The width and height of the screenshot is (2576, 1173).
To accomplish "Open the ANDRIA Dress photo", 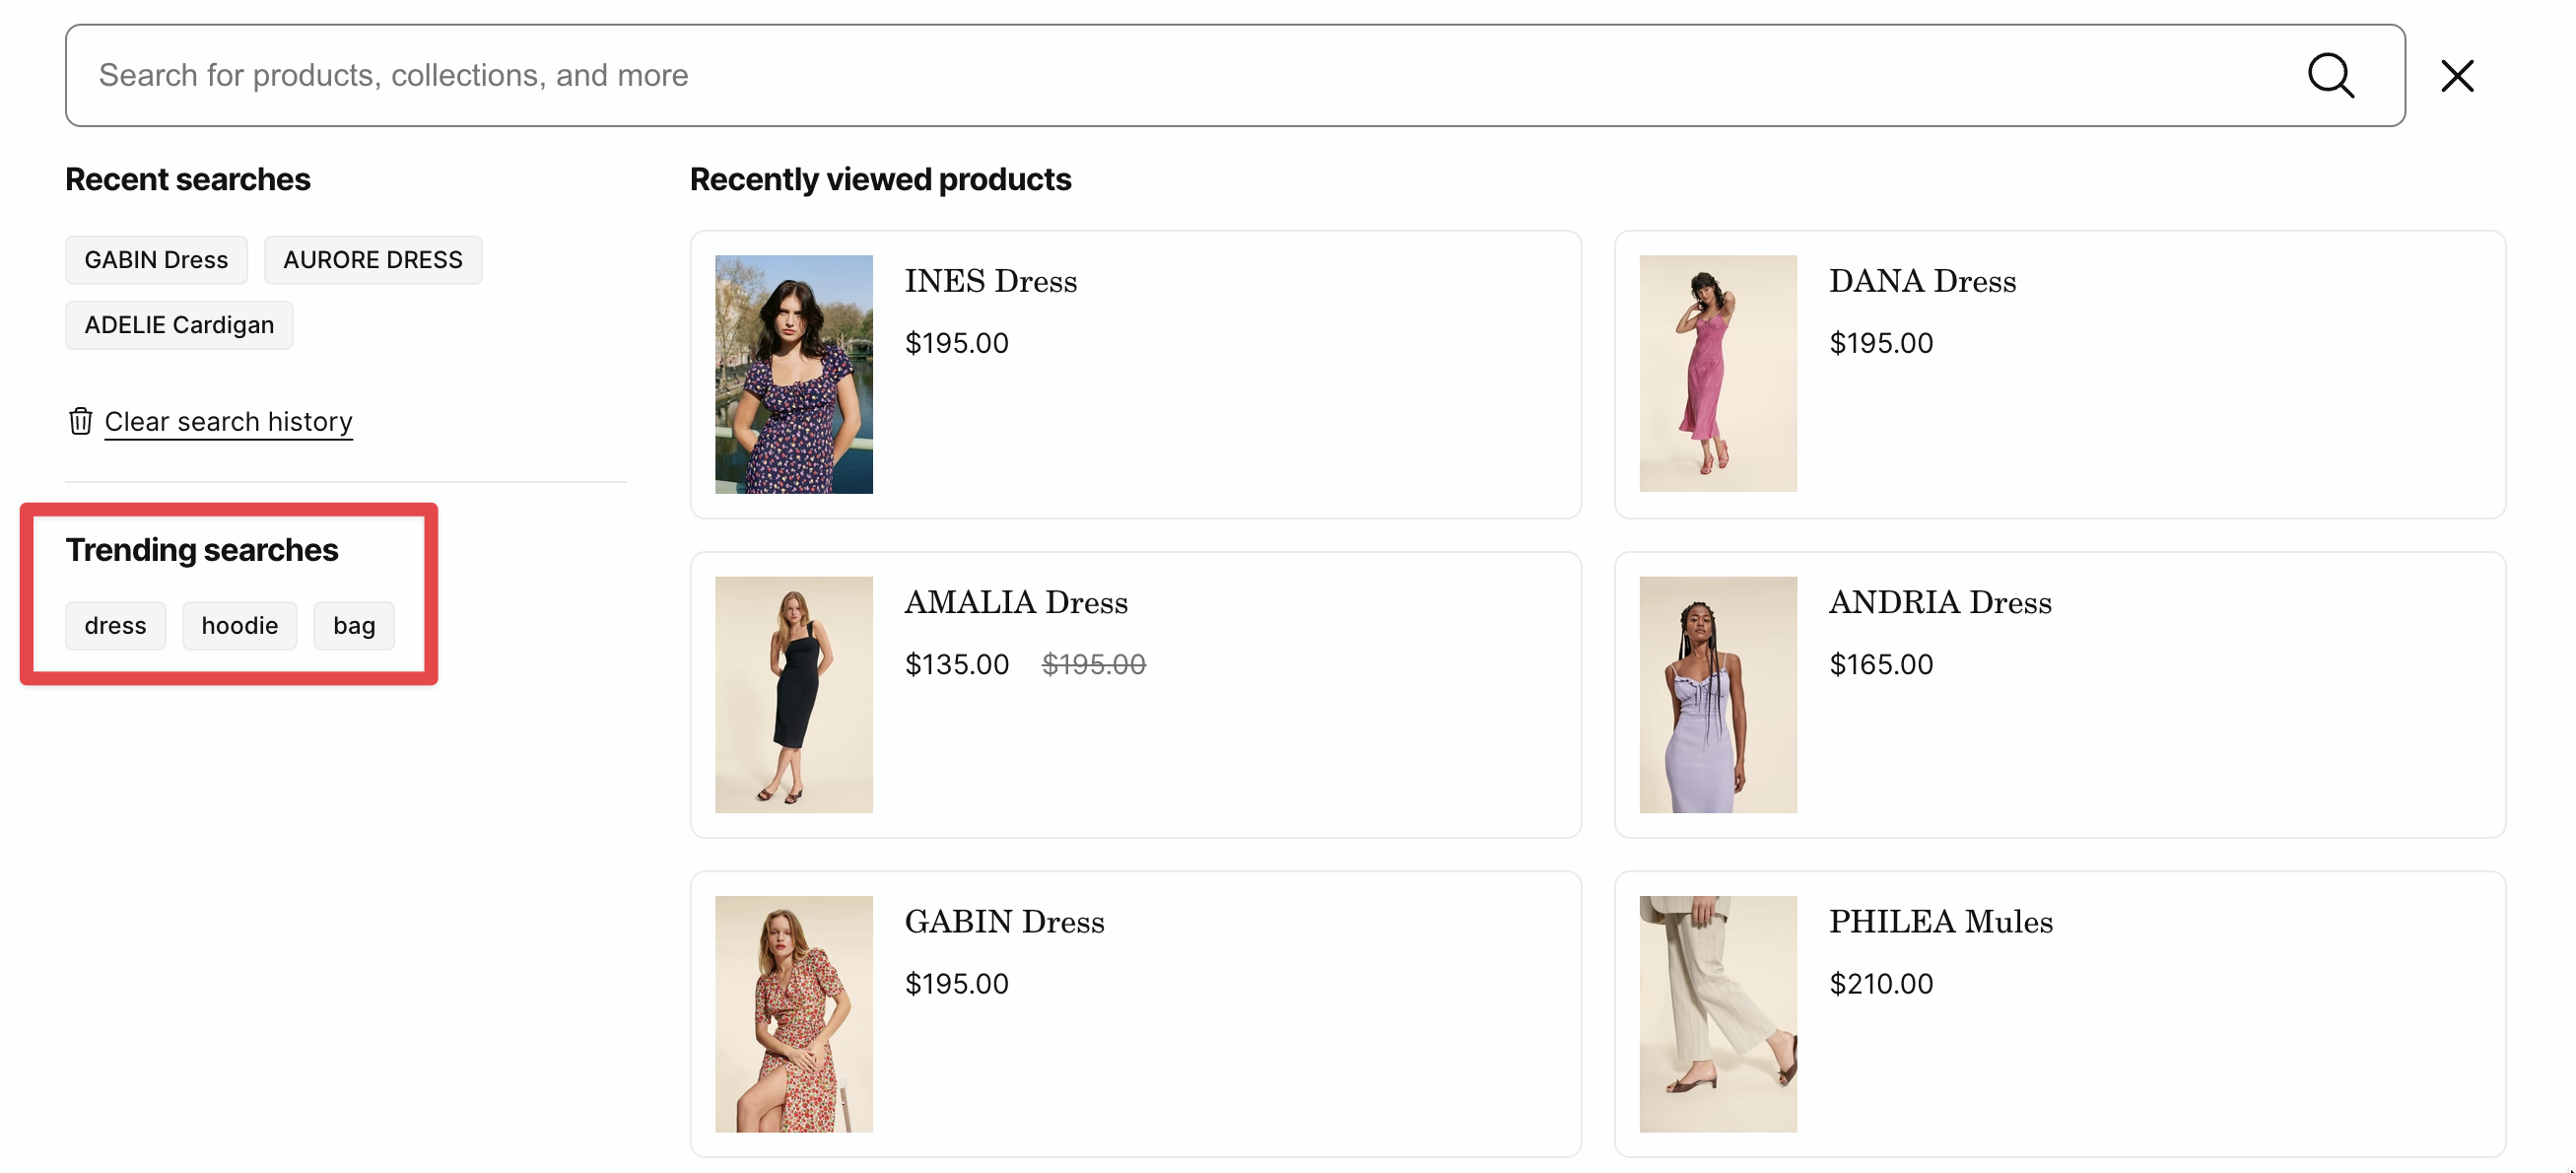I will pyautogui.click(x=1717, y=694).
